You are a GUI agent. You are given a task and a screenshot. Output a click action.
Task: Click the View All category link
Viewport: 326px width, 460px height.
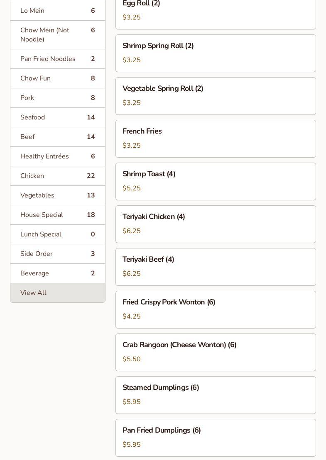pos(57,293)
